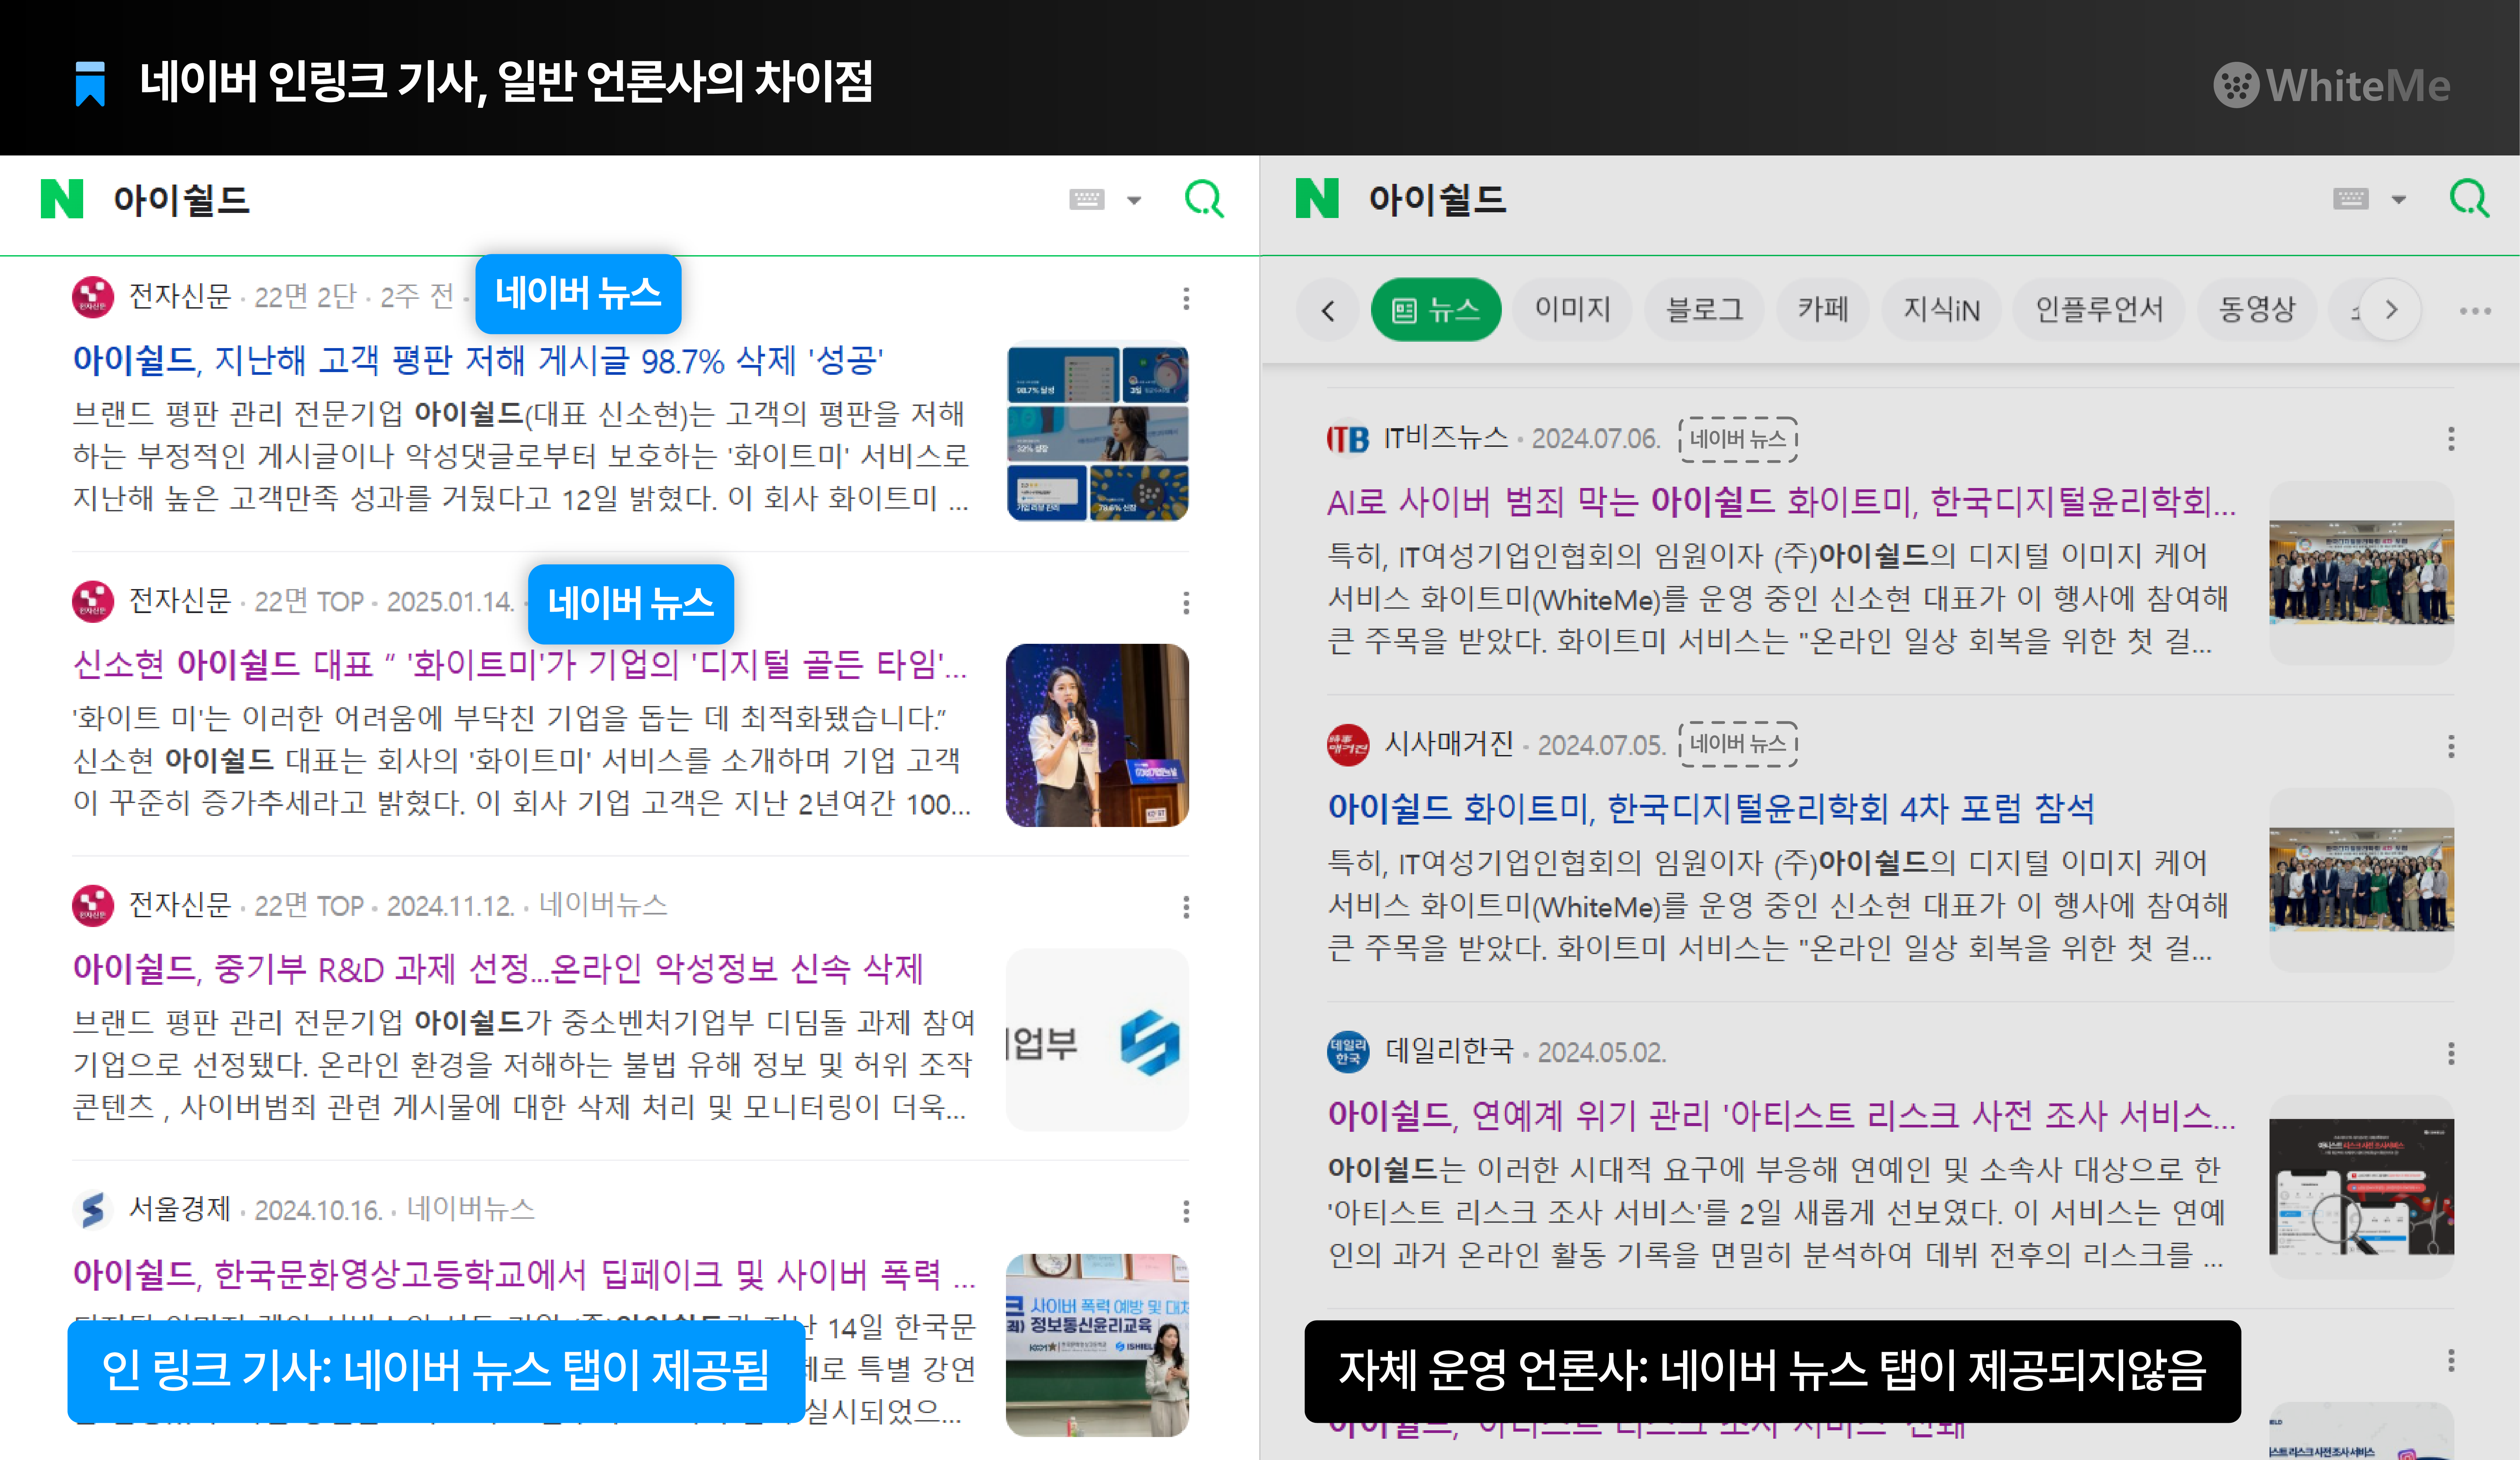Switch to the 인플루언서 tab
The image size is (2520, 1460).
pyautogui.click(x=2099, y=310)
